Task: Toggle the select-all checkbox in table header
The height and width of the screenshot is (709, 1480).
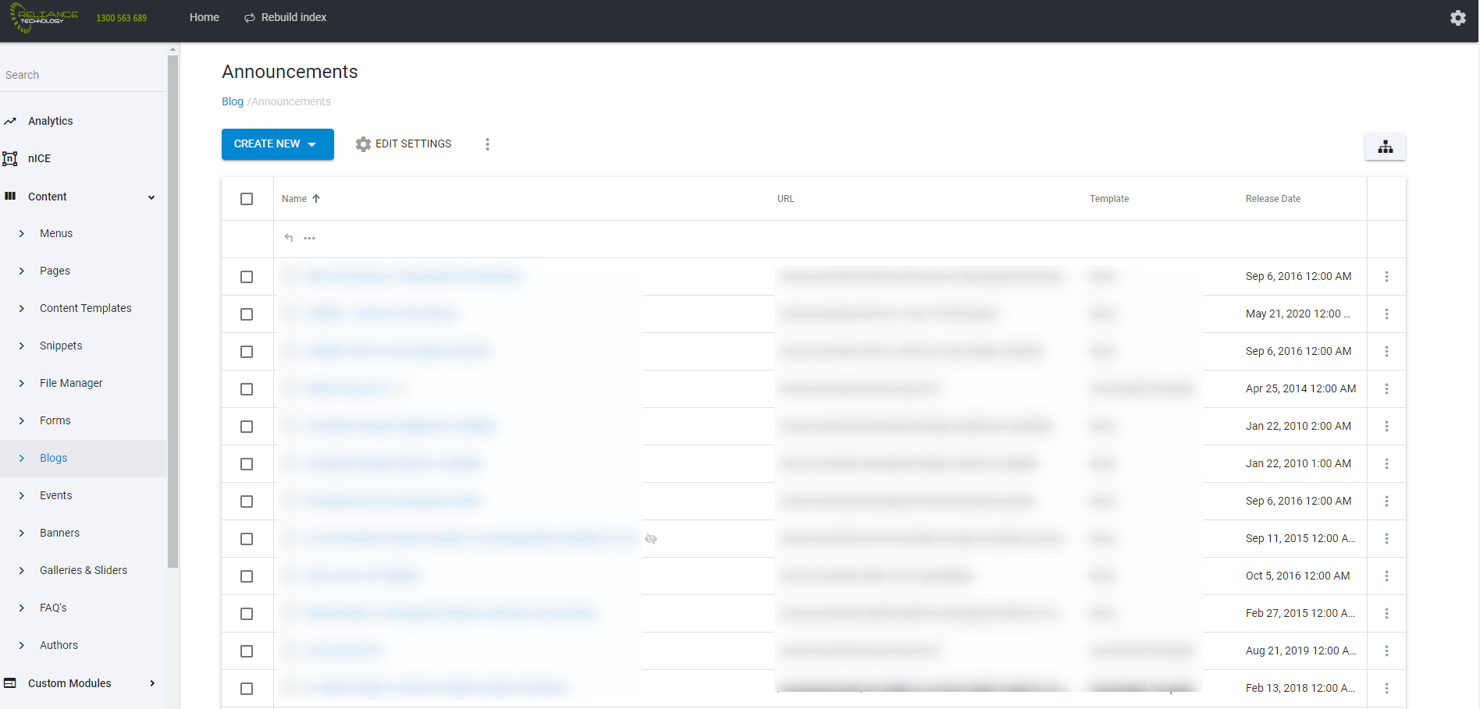Action: (x=247, y=199)
